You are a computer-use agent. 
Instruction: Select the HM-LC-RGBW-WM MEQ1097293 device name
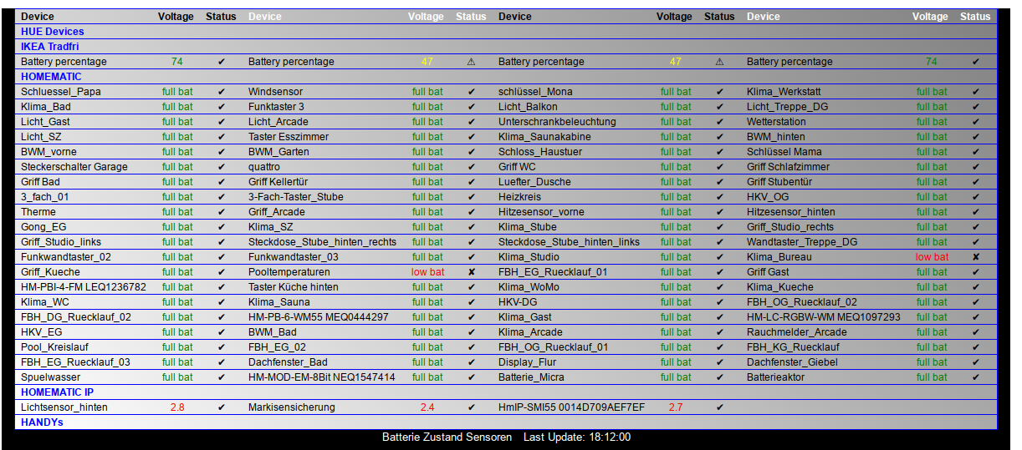pos(824,317)
